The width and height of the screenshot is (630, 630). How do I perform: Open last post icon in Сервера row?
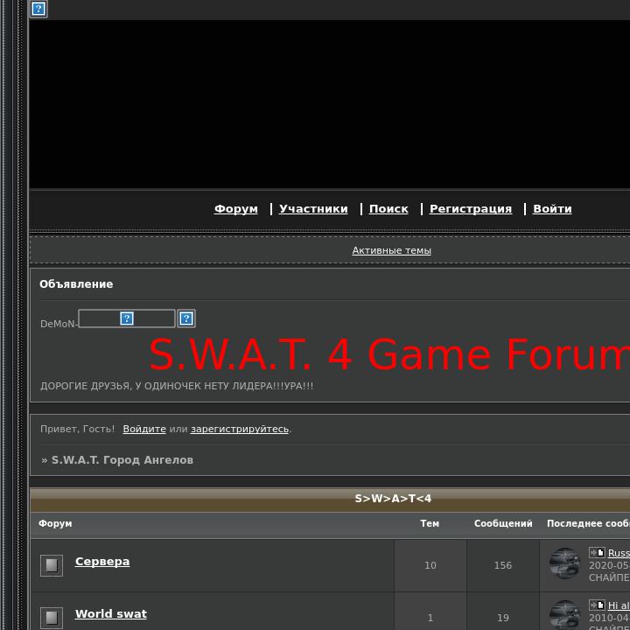tap(597, 552)
